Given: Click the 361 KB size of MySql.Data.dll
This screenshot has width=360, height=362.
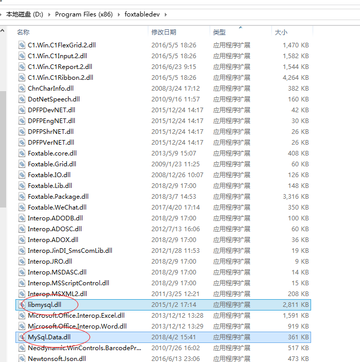Looking at the screenshot, I should tap(298, 337).
